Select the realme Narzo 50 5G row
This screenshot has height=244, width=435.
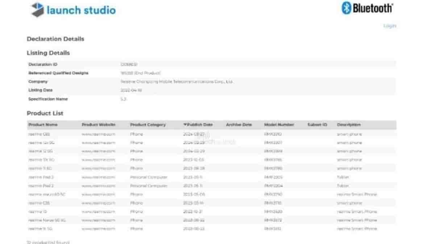(x=47, y=220)
